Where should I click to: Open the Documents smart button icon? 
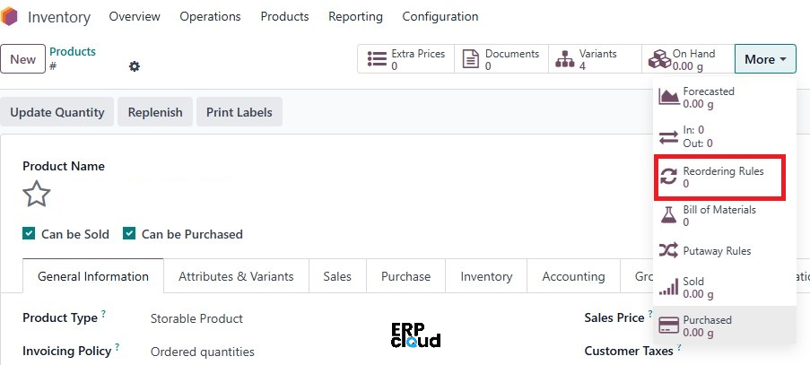470,59
